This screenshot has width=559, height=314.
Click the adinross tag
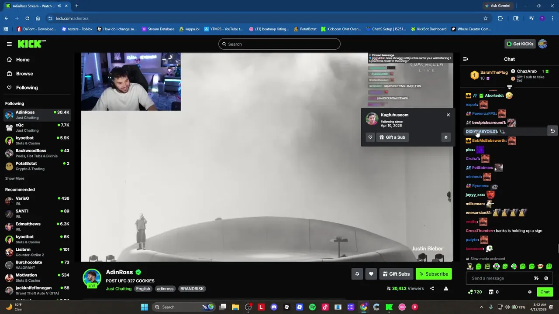coord(165,289)
